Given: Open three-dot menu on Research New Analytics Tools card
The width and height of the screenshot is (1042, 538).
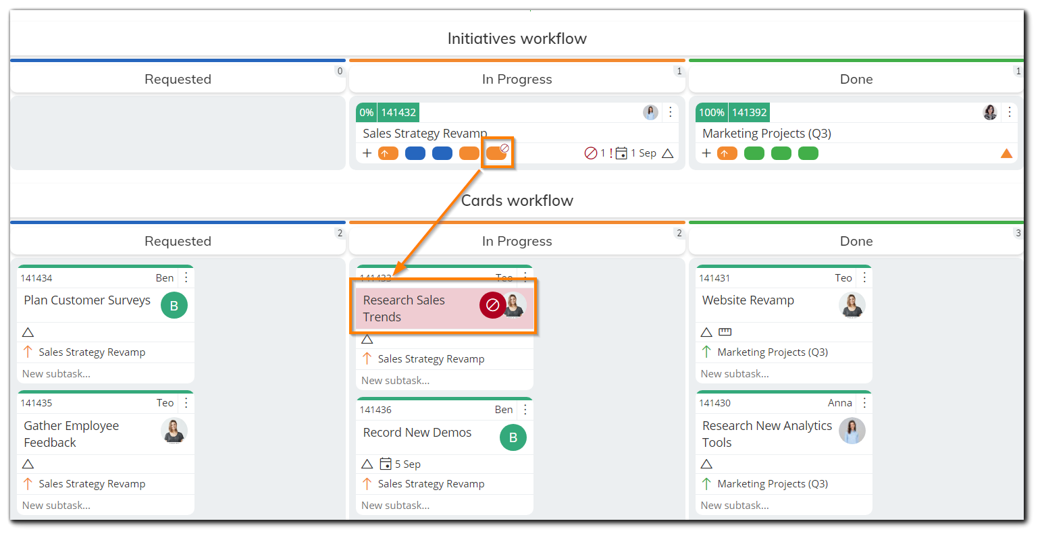Looking at the screenshot, I should point(864,402).
